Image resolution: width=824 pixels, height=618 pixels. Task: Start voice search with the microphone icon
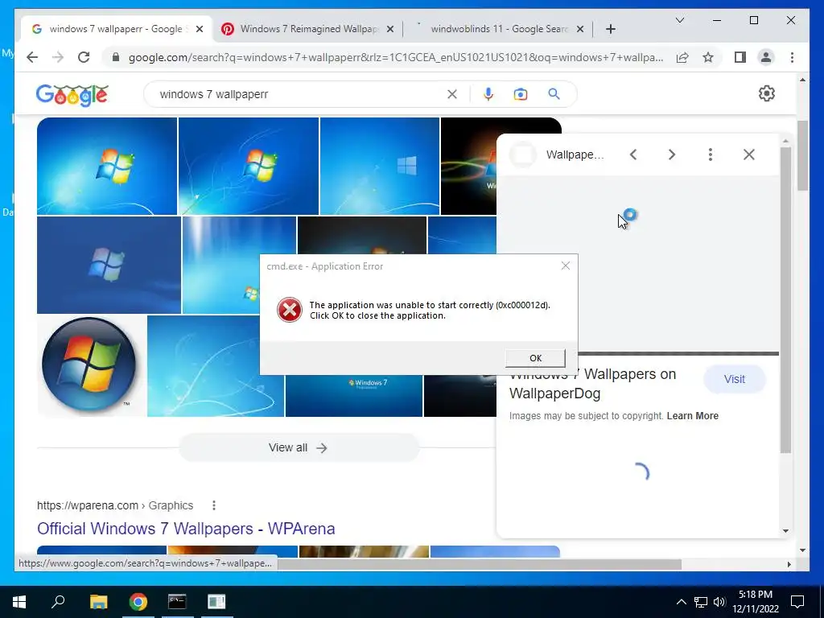coord(488,94)
